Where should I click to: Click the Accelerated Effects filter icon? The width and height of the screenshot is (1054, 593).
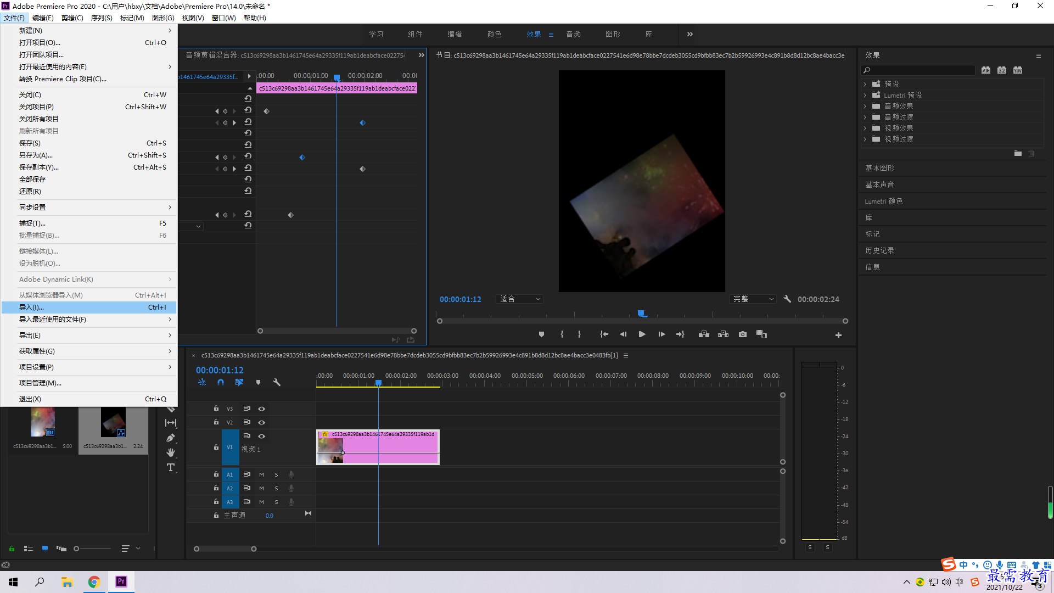point(986,70)
